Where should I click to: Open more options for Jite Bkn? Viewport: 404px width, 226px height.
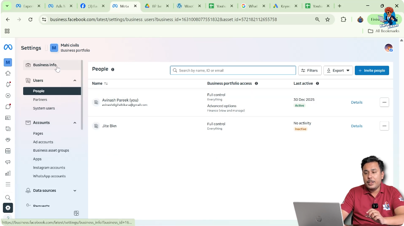point(384,126)
